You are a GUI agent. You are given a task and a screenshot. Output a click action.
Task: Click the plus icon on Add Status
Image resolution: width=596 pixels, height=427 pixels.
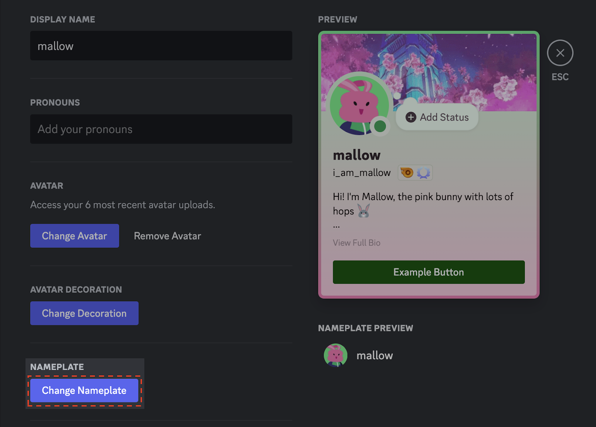coord(411,117)
